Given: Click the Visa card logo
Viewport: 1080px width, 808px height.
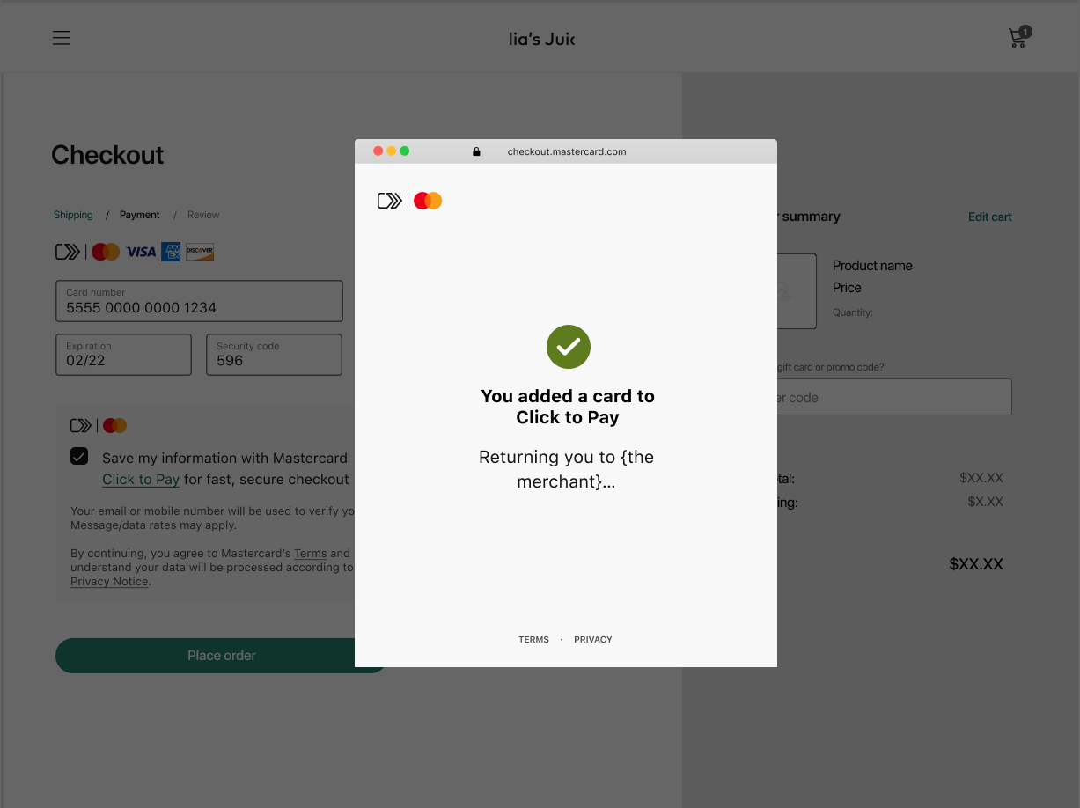Looking at the screenshot, I should point(141,253).
